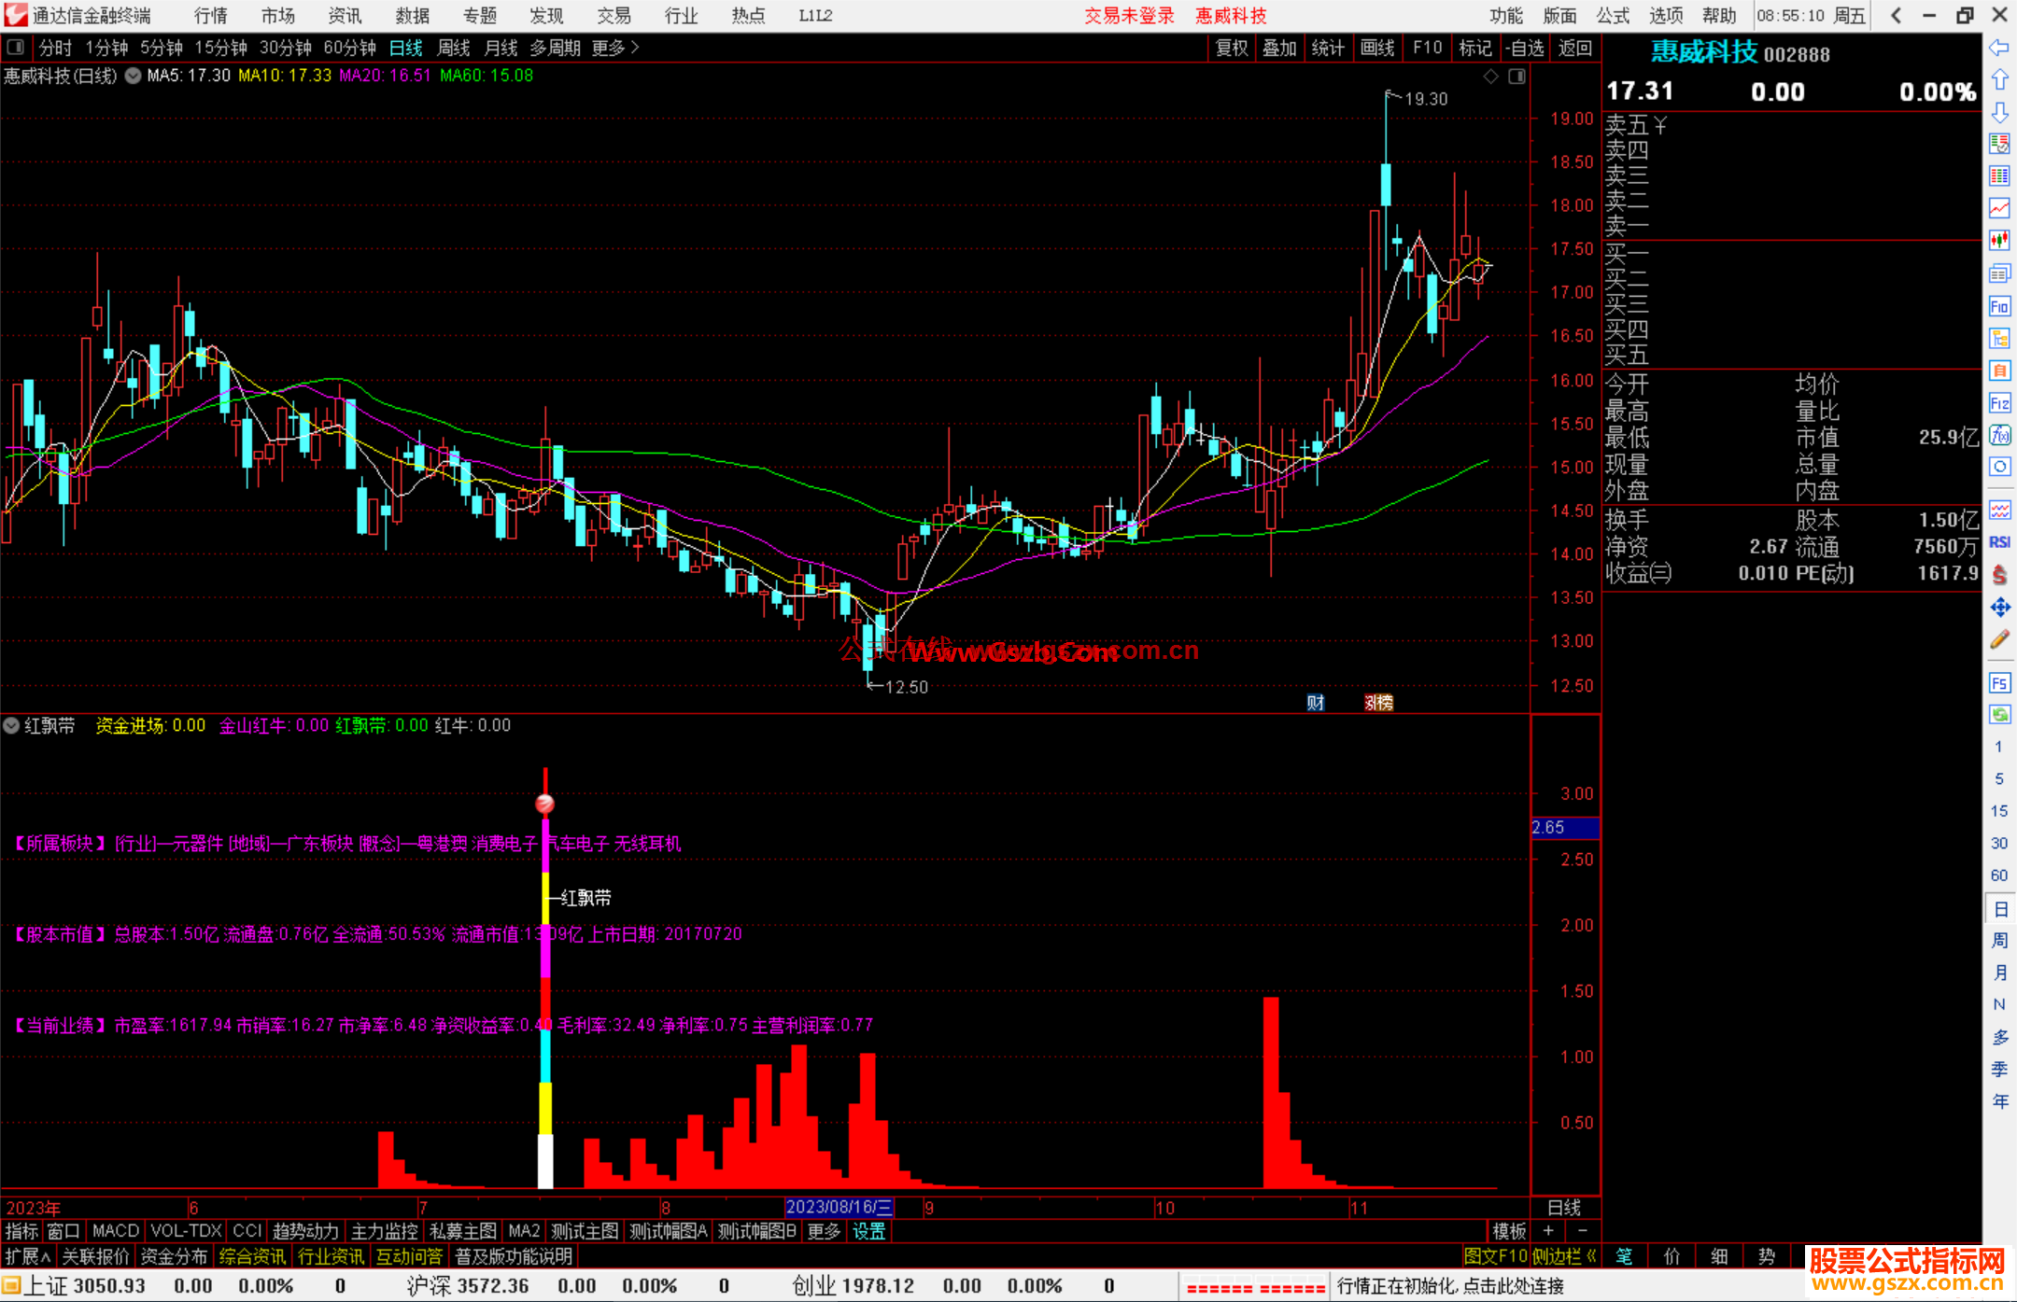Click the four-way move arrows icon

(1999, 608)
